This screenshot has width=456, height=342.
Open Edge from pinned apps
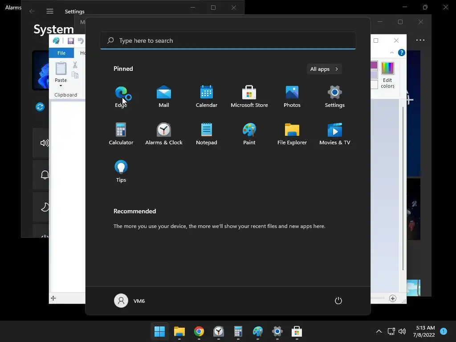coord(121,97)
